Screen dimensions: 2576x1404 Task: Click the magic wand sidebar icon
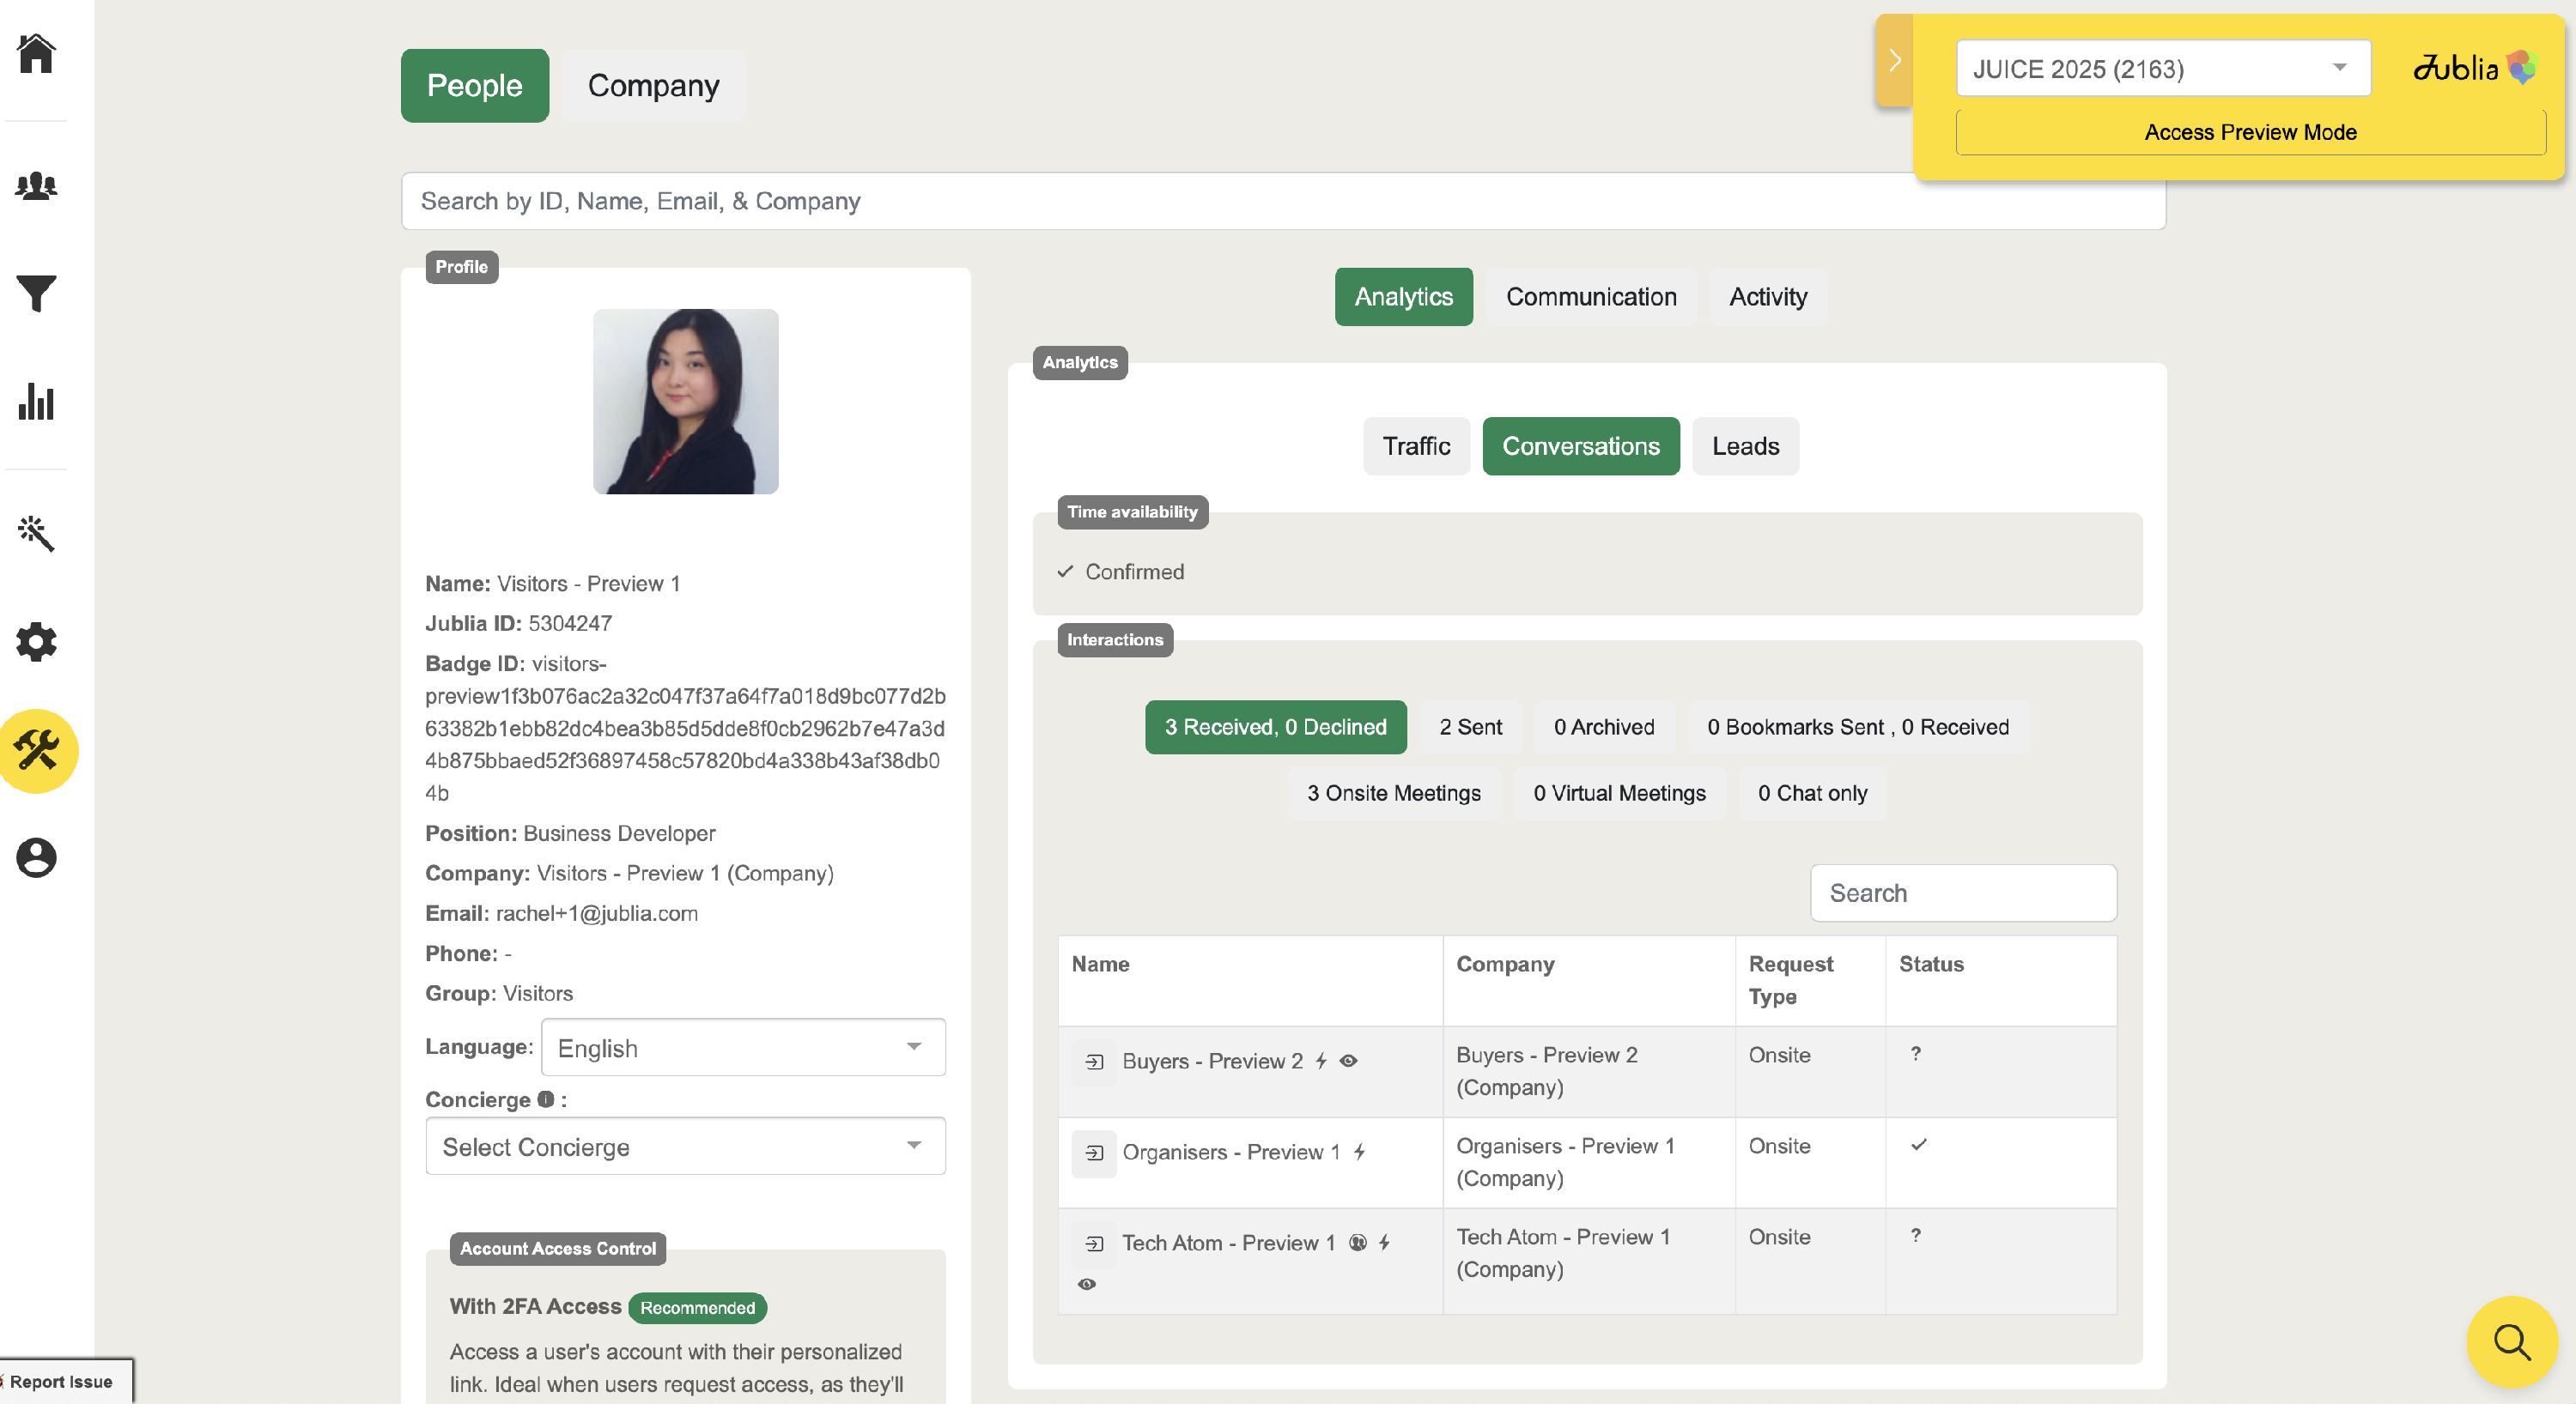pyautogui.click(x=36, y=533)
